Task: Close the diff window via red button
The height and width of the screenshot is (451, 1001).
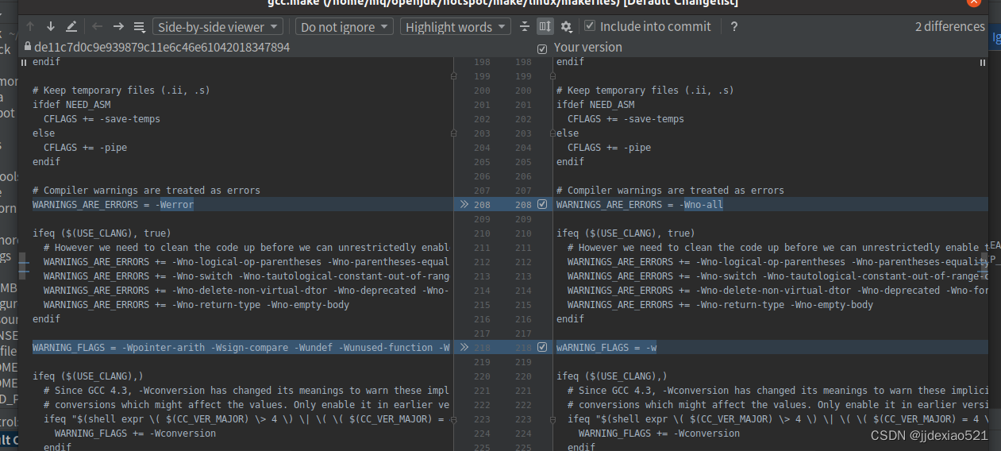Action: coord(974,2)
